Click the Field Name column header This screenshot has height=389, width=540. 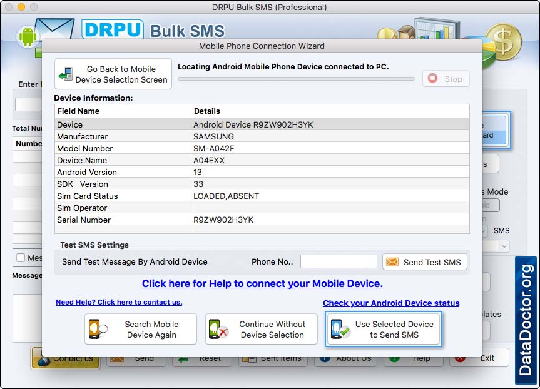click(123, 111)
